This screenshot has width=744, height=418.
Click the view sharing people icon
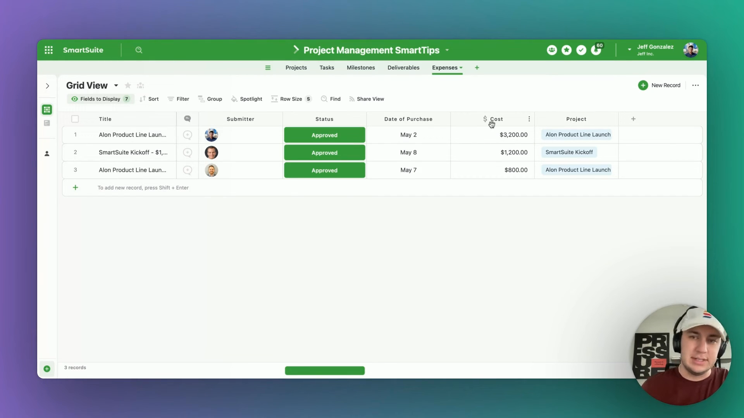click(140, 86)
